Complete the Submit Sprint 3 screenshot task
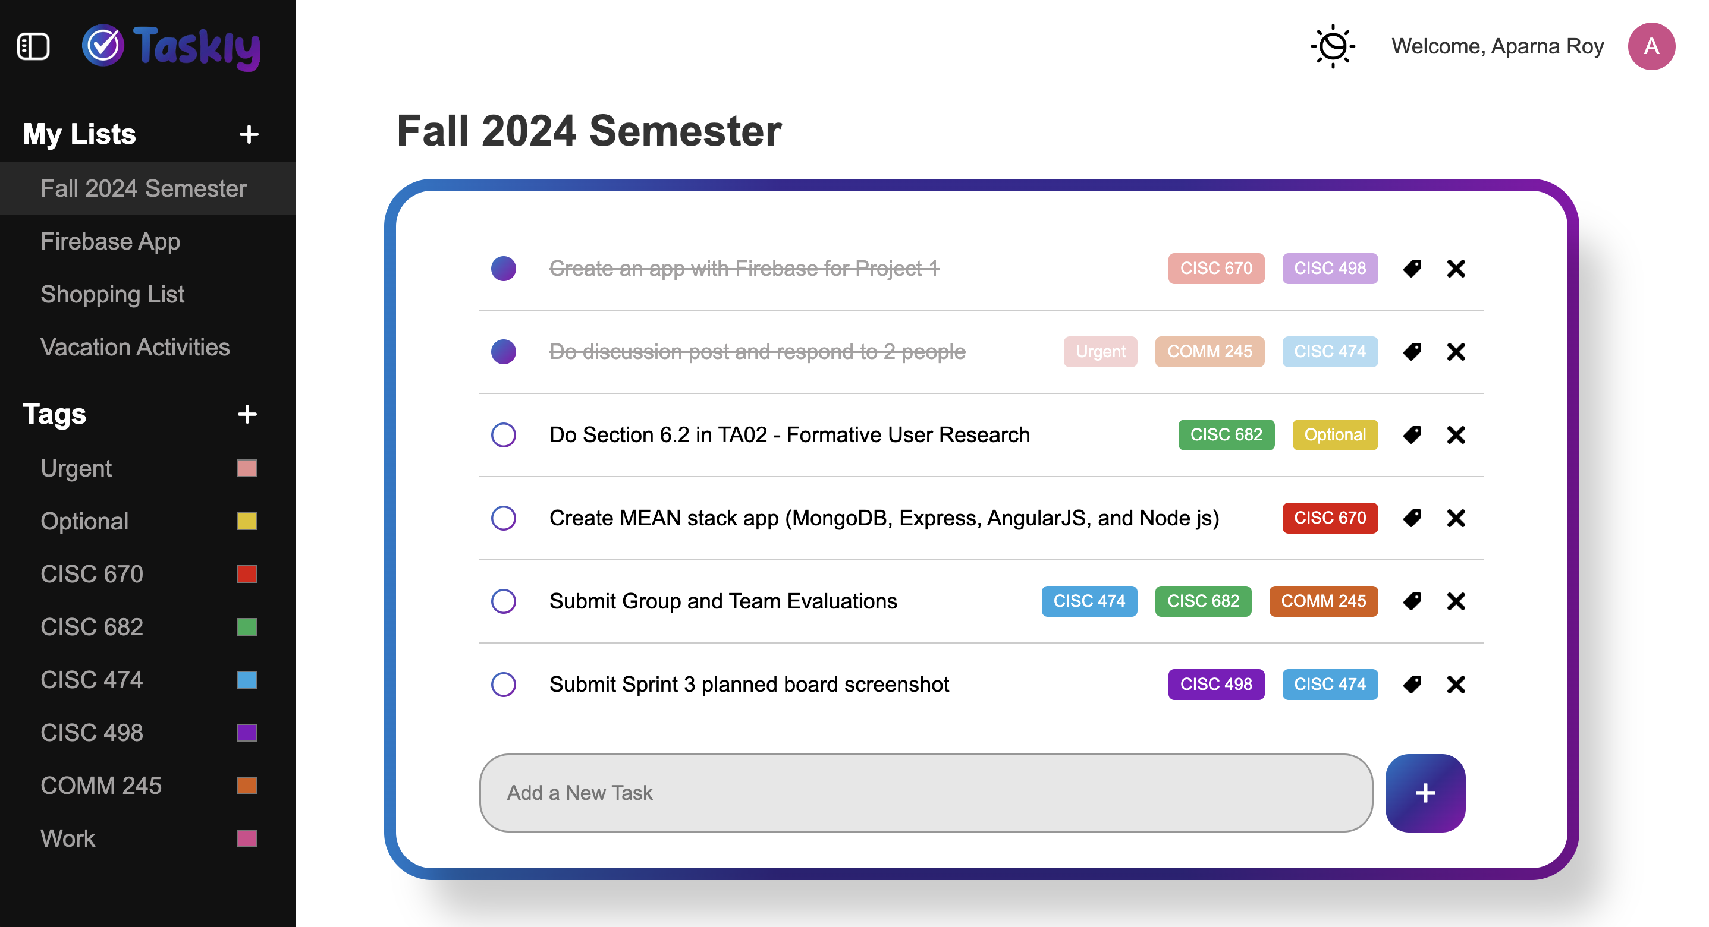The width and height of the screenshot is (1709, 927). pos(504,683)
